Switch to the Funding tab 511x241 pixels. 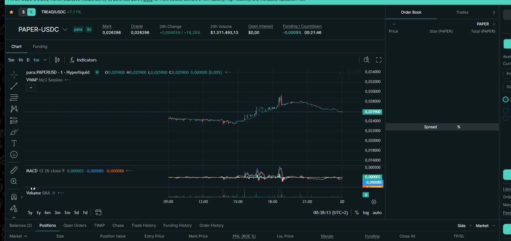(x=40, y=46)
